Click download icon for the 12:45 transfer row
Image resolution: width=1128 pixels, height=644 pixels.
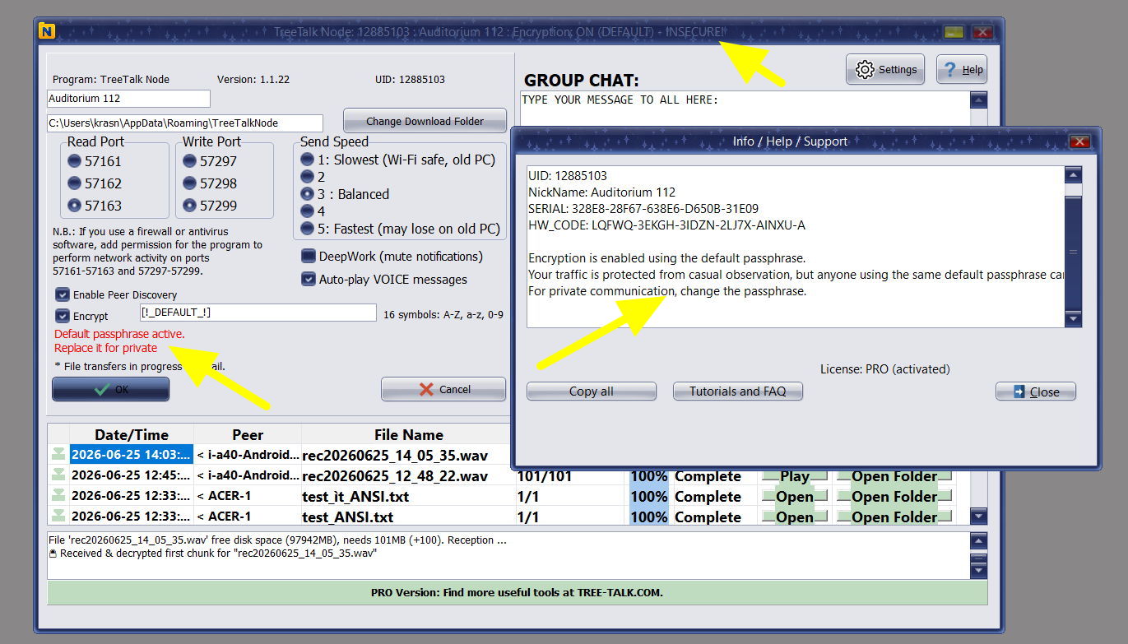[x=58, y=475]
